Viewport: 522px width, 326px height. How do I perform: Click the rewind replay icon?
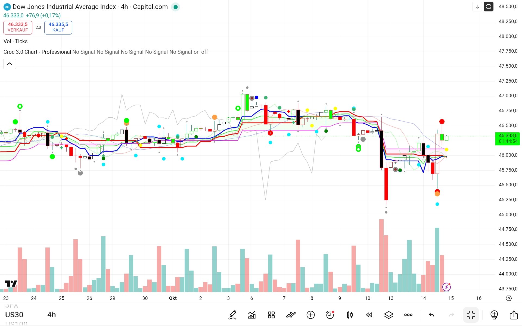(x=369, y=315)
